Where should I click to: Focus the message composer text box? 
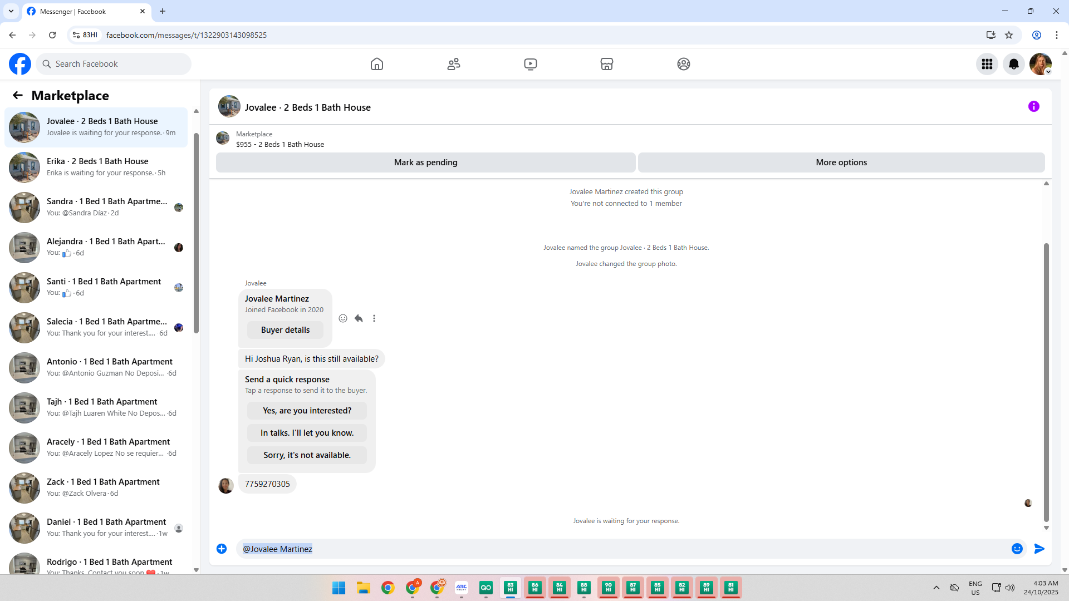click(624, 549)
